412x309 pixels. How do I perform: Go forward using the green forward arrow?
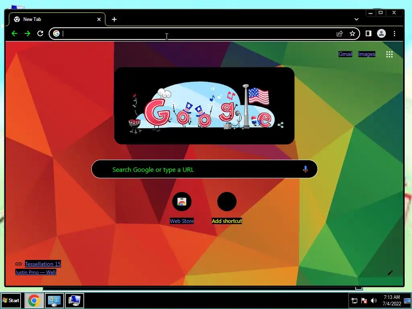pyautogui.click(x=27, y=33)
